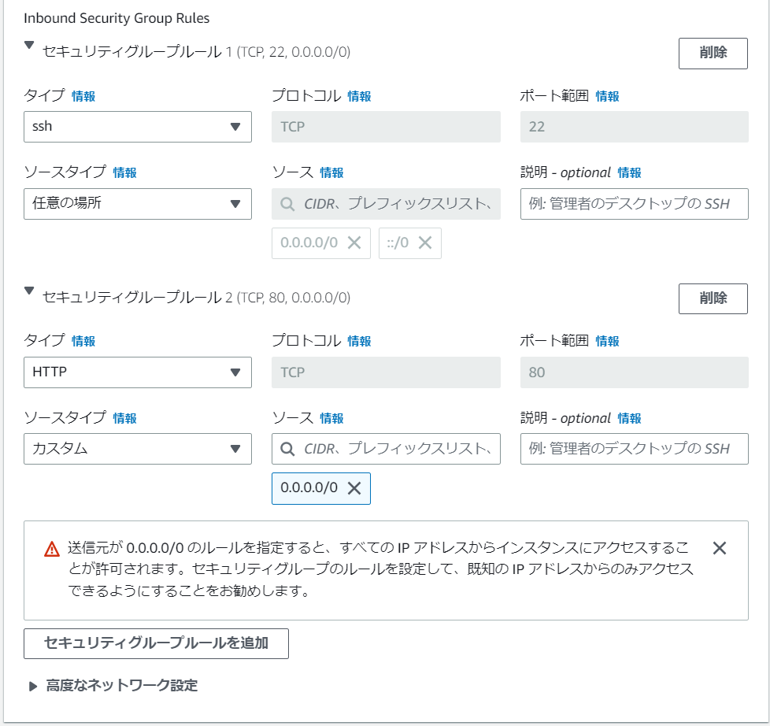Screen dimensions: 770x726
Task: Open 情報 link for rule 2 プロトコル
Action: click(360, 341)
